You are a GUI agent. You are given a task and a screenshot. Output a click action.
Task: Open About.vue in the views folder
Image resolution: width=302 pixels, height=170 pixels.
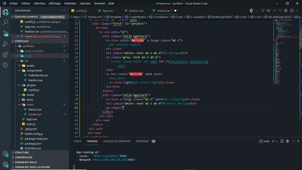[x=34, y=109]
